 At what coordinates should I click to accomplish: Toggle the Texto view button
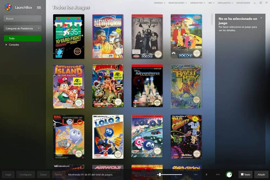coord(245,175)
